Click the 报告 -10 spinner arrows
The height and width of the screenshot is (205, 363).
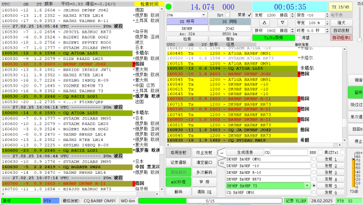[327, 15]
